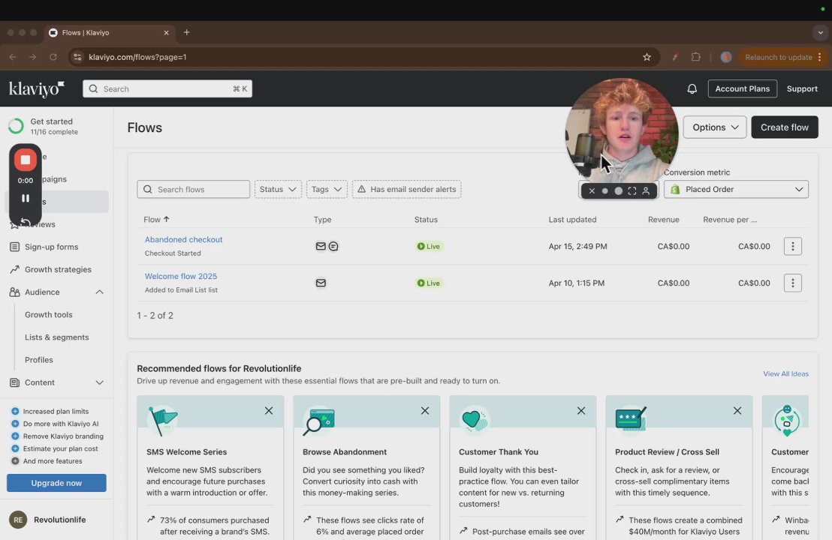Click the browser profile avatar
The width and height of the screenshot is (832, 540).
coord(726,57)
